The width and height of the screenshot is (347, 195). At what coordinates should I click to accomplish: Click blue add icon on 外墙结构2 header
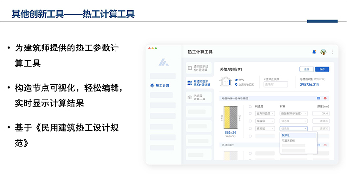(319, 145)
